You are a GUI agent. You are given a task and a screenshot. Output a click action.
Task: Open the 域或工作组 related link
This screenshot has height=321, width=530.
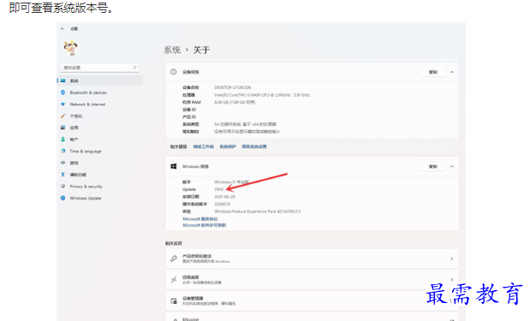204,146
